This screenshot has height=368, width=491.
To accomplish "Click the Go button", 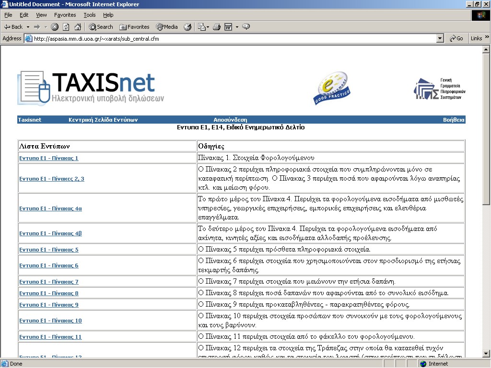I will click(x=456, y=38).
